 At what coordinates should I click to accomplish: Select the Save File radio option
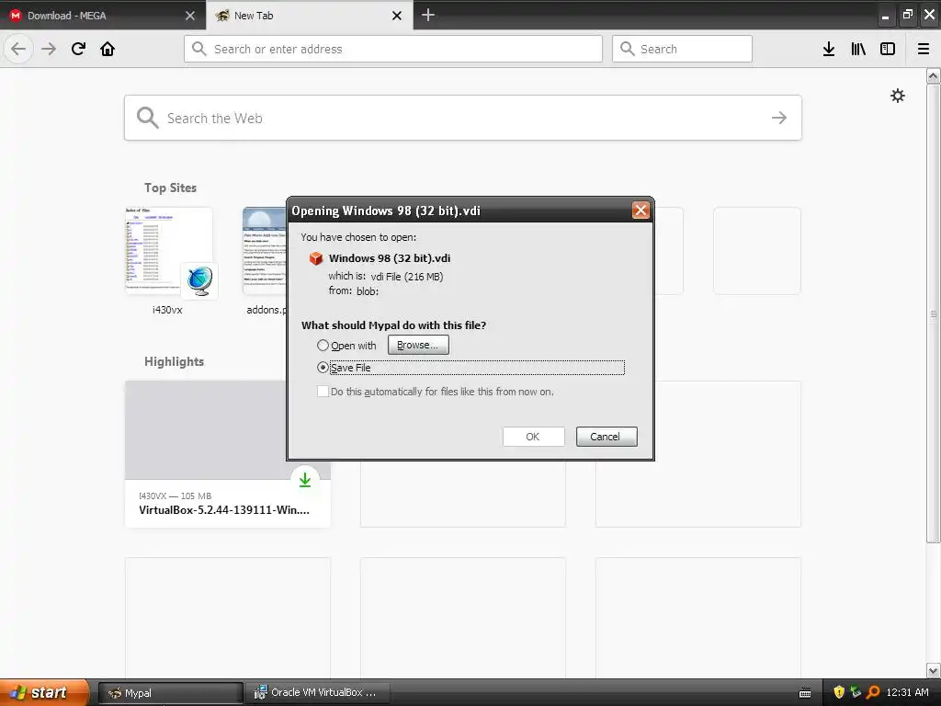pos(323,368)
